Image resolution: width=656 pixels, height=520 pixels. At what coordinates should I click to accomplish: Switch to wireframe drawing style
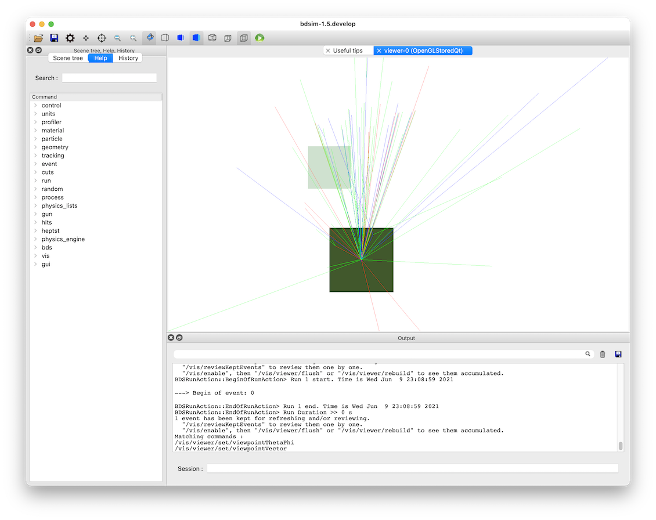[x=212, y=38]
